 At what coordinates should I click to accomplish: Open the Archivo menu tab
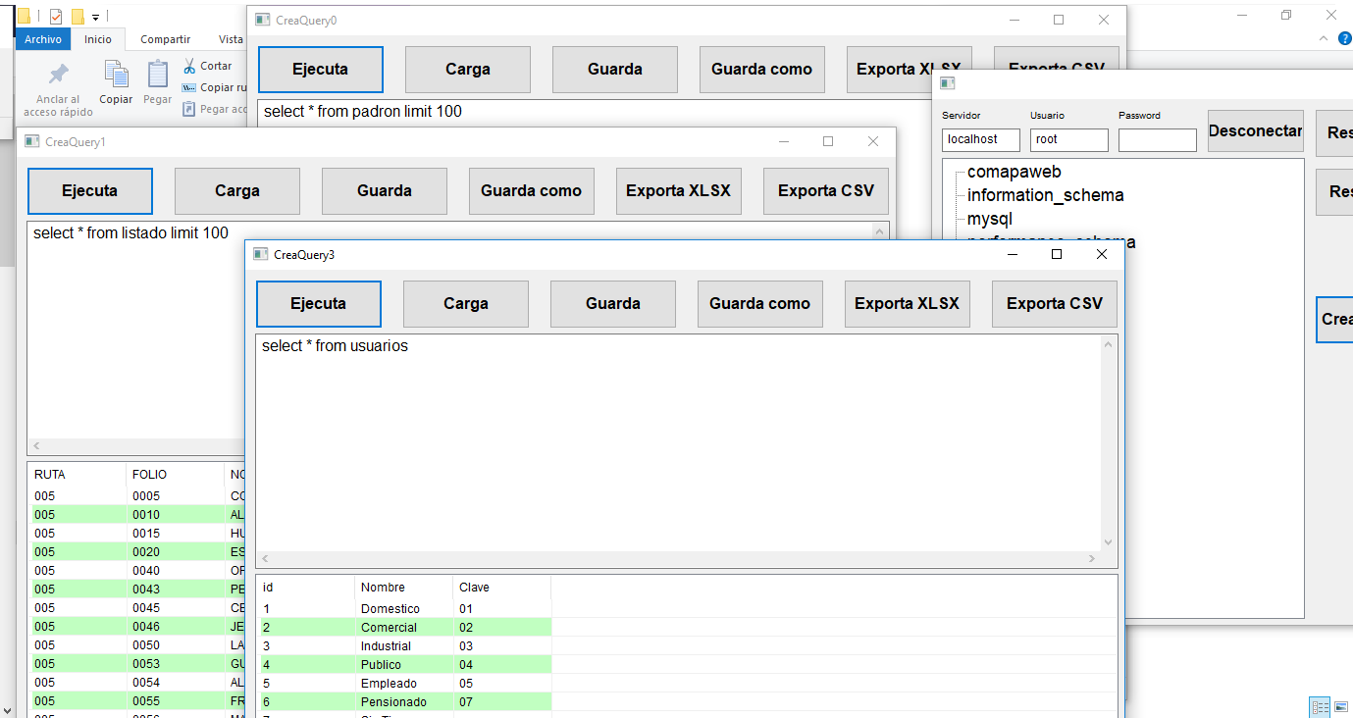(42, 39)
